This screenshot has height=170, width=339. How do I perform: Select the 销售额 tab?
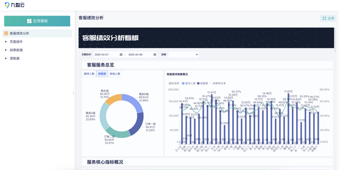pyautogui.click(x=102, y=74)
